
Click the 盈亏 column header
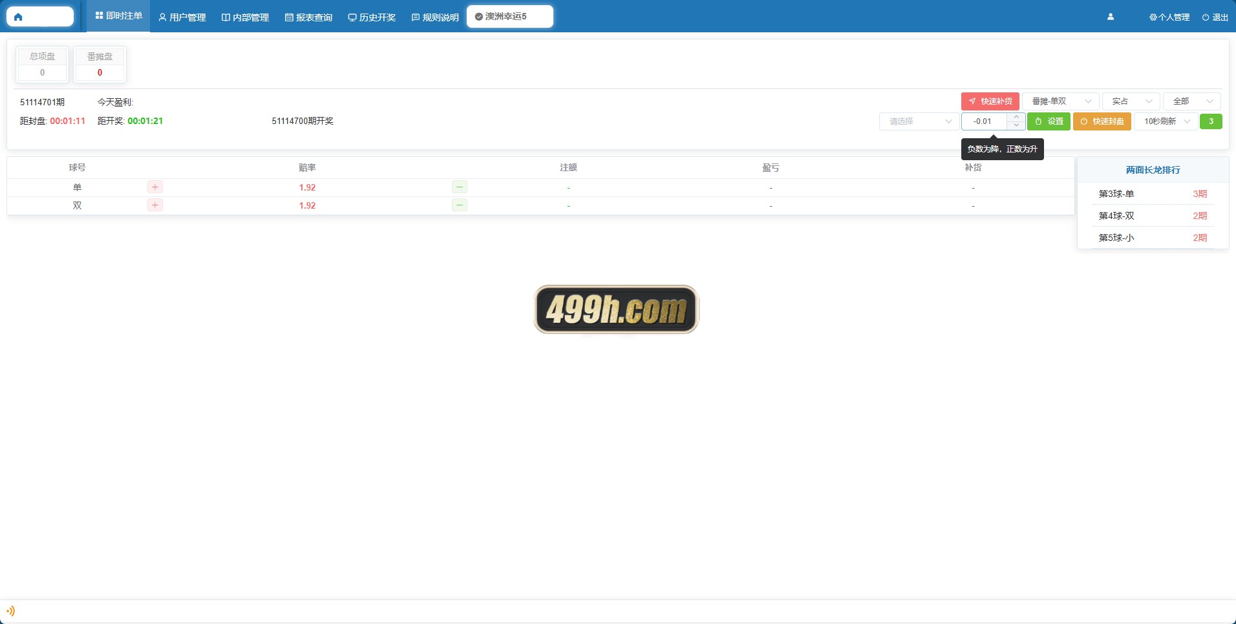[x=771, y=168]
